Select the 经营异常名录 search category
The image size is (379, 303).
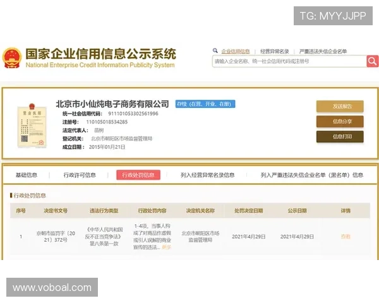[x=275, y=51]
